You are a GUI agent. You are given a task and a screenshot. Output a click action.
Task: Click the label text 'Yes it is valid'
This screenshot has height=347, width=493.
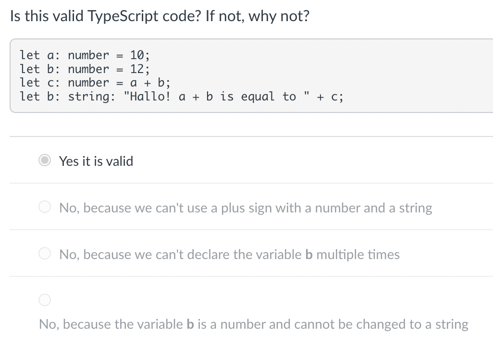click(x=96, y=161)
